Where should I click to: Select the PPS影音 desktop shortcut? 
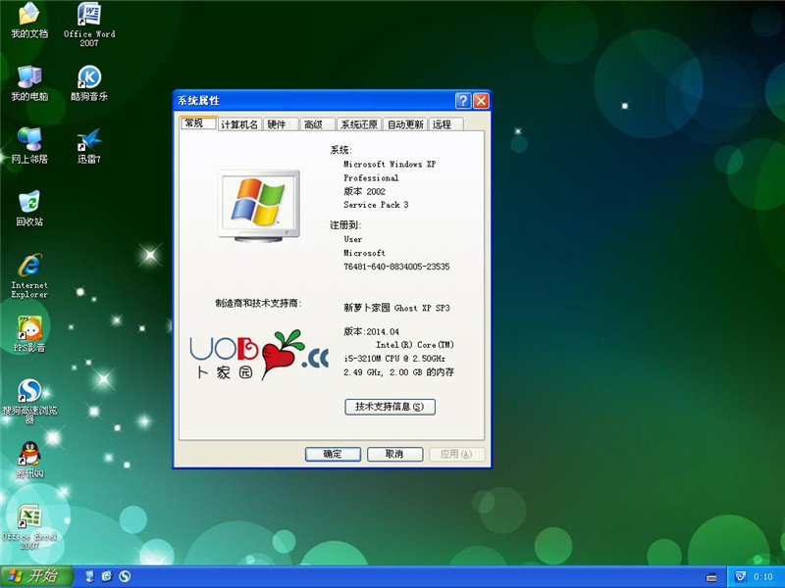29,334
